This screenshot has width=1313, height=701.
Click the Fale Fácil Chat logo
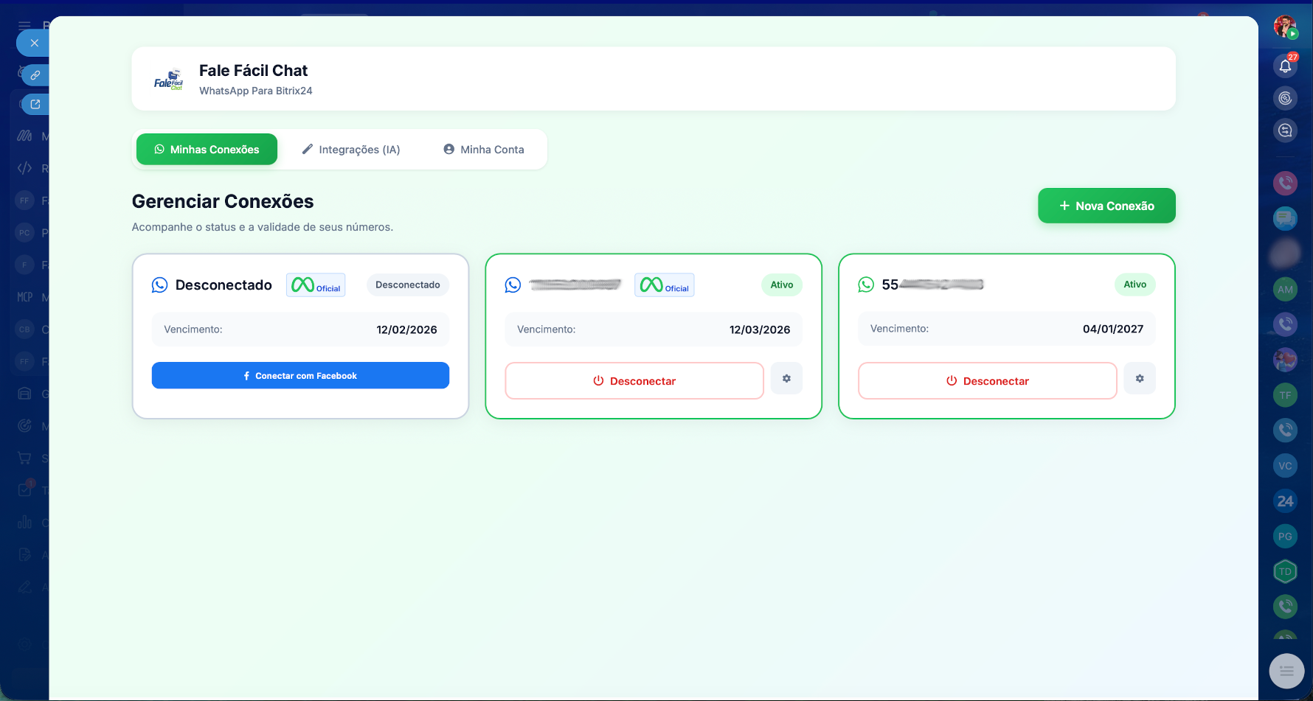tap(168, 80)
